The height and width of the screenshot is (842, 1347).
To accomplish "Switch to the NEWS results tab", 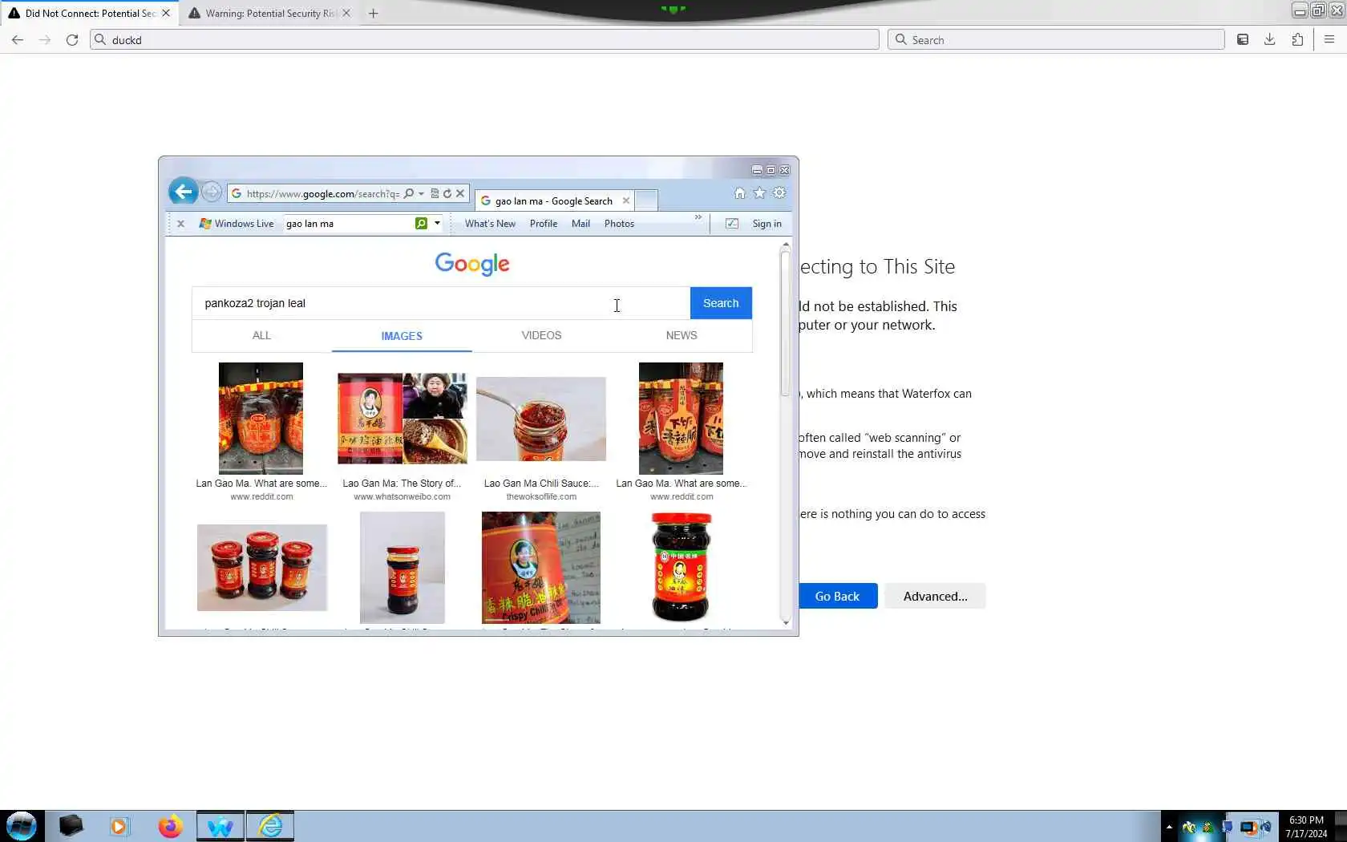I will point(682,335).
